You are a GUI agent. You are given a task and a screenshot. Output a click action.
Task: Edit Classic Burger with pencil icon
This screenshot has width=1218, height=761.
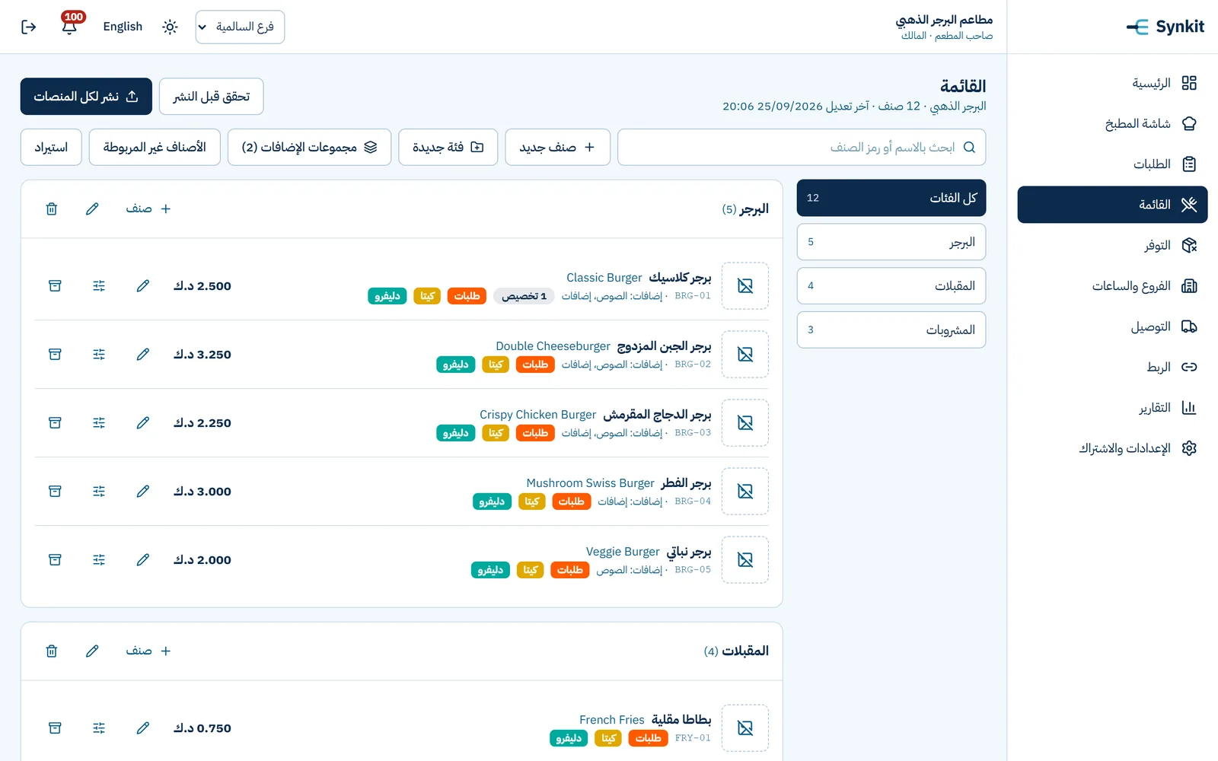click(142, 286)
